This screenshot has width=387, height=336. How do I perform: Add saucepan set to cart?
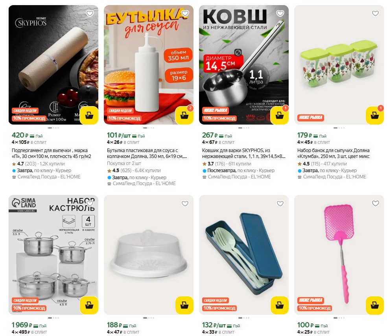[89, 305]
